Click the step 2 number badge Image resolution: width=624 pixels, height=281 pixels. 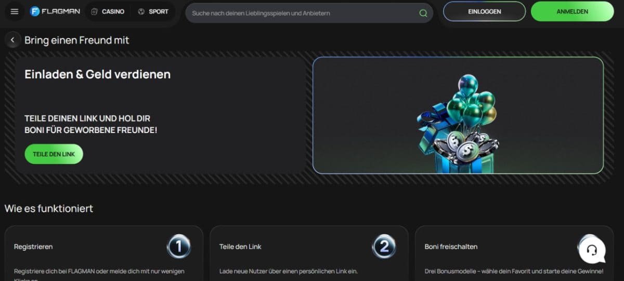coord(384,247)
